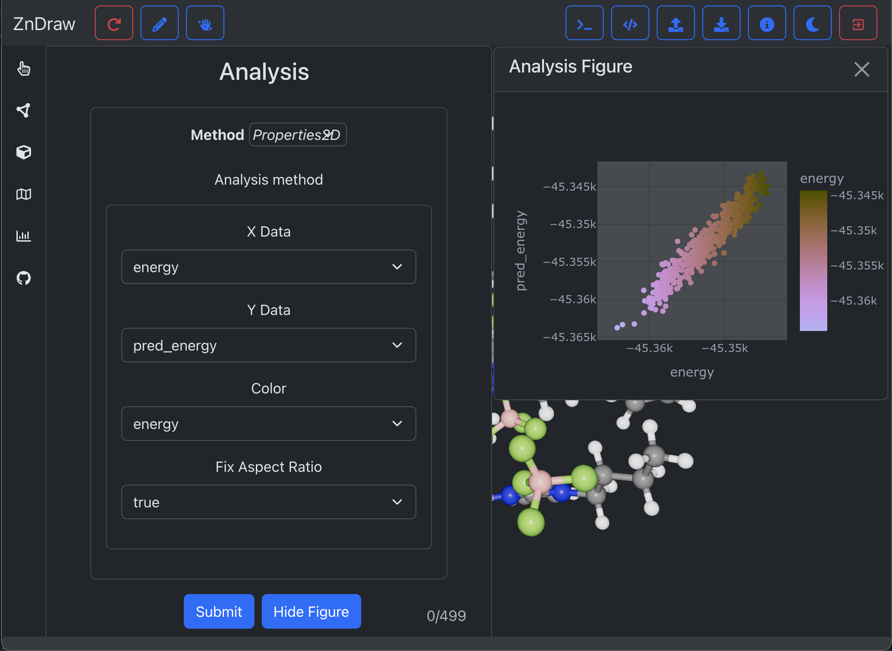
Task: Open the GitHub icon panel
Action: [x=24, y=278]
